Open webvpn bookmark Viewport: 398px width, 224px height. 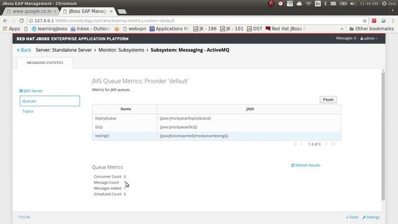click(x=134, y=29)
